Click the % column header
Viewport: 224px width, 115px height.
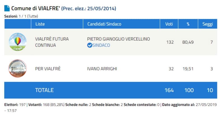(x=188, y=24)
